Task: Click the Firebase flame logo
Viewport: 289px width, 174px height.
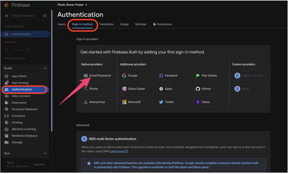Action: (6, 5)
